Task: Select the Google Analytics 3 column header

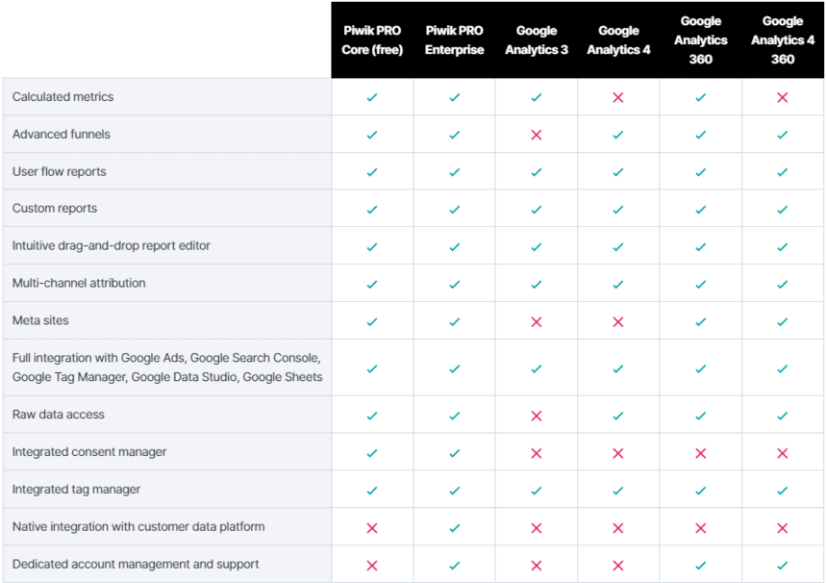Action: (537, 40)
